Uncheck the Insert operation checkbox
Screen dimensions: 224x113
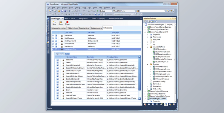click(58, 90)
